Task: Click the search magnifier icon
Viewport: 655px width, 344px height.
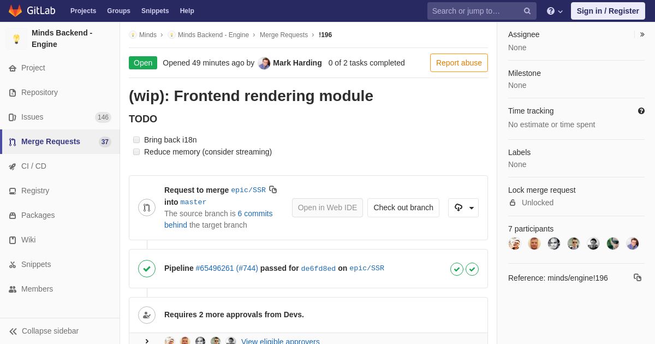Action: click(527, 11)
